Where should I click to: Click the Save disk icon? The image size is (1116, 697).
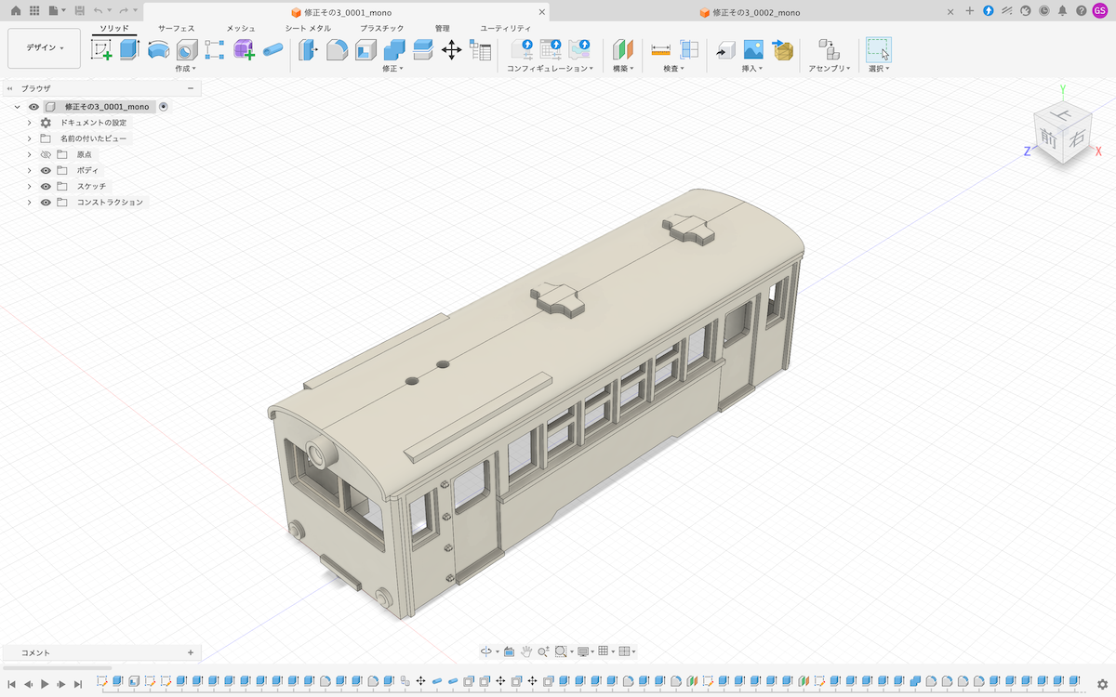(x=80, y=10)
